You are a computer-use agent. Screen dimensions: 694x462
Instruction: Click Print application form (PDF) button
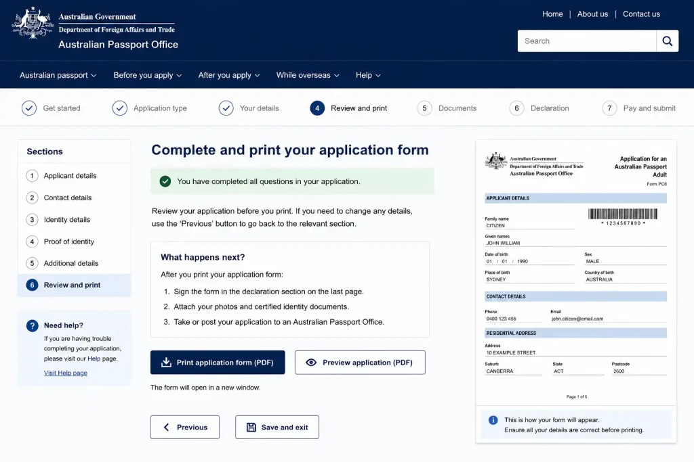[218, 363]
